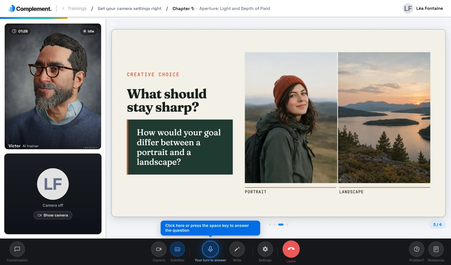Click the Show camera button

(53, 215)
